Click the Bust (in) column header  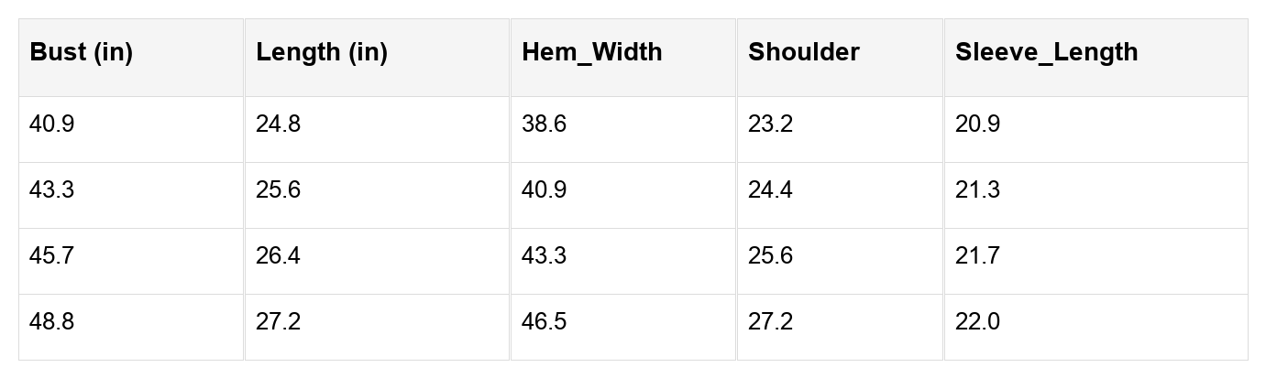tap(82, 52)
